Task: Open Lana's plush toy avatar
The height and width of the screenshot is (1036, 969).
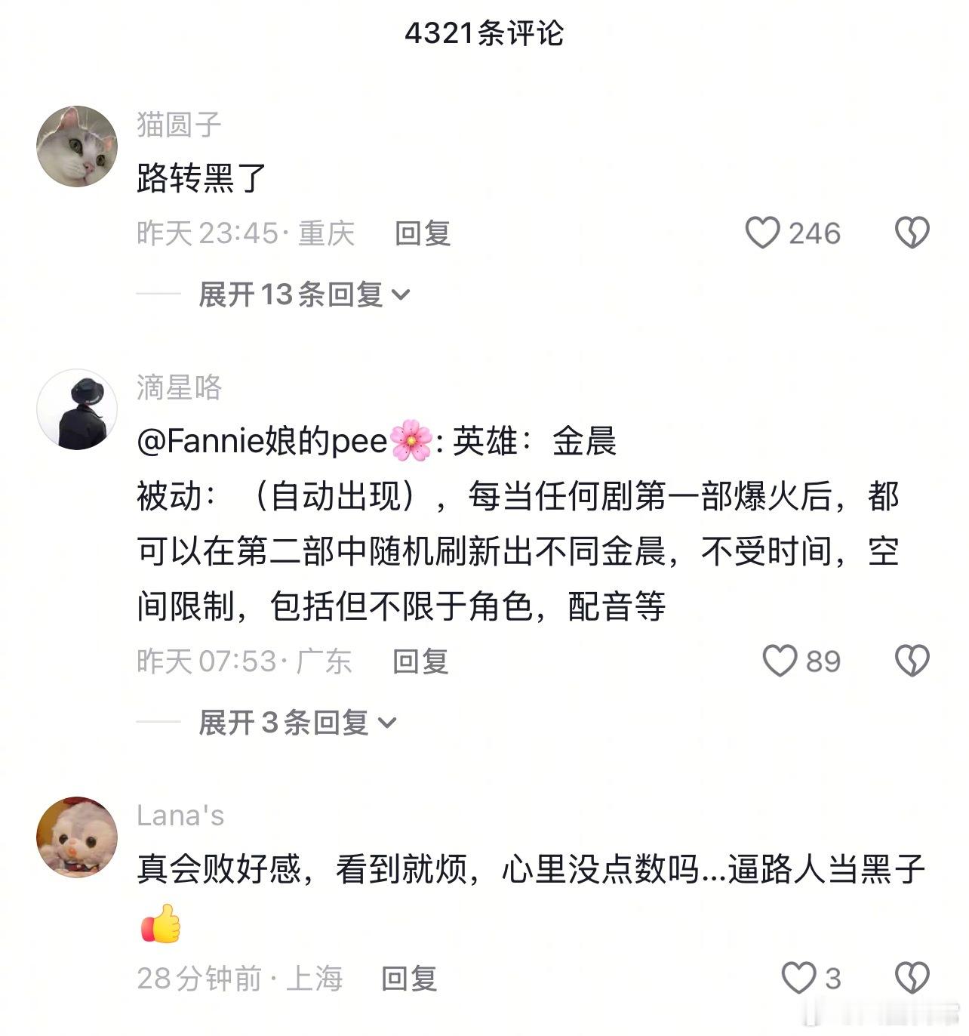Action: tap(77, 837)
